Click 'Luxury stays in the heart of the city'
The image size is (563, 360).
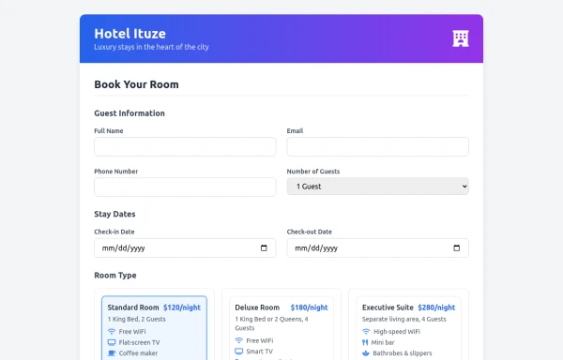(151, 47)
